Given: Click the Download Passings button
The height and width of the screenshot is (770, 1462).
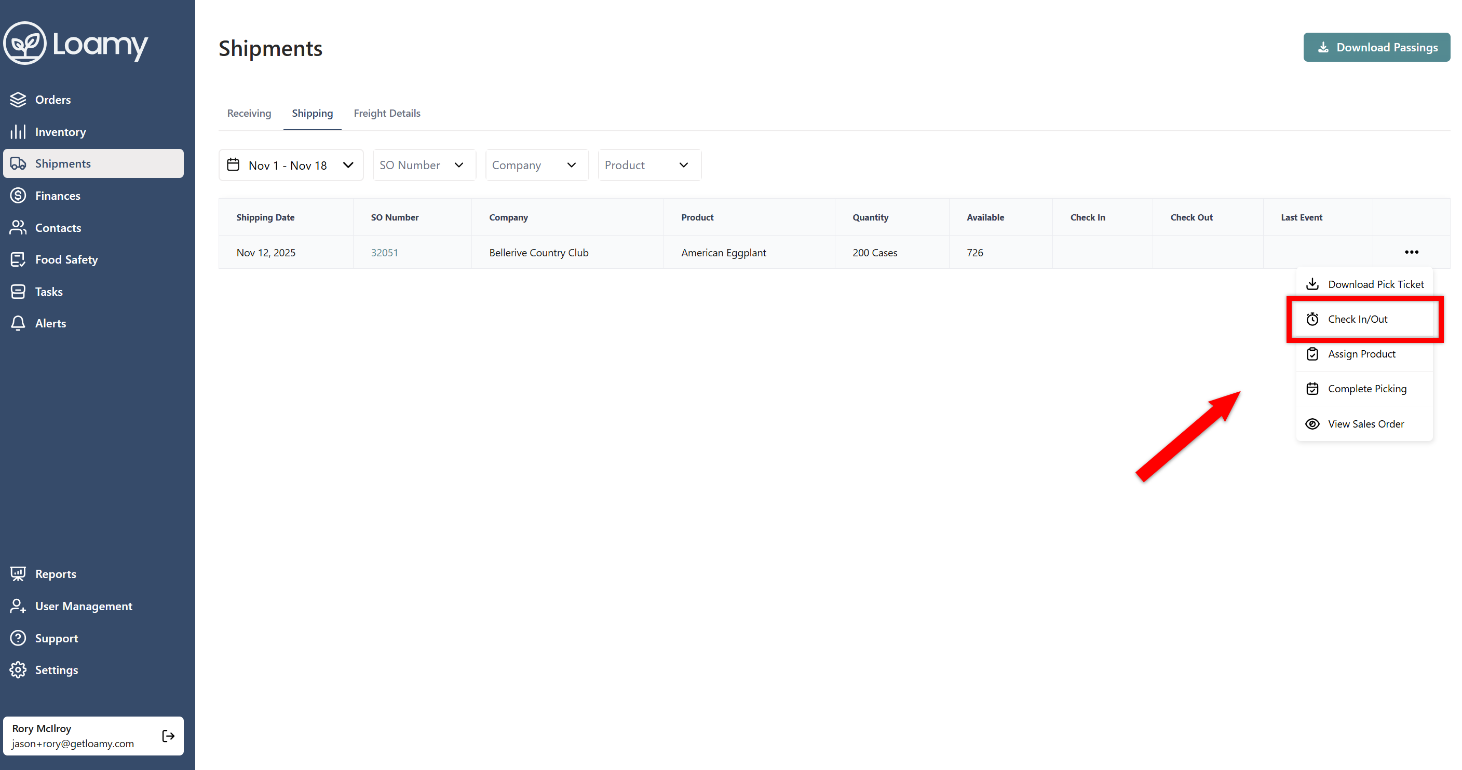Looking at the screenshot, I should pyautogui.click(x=1376, y=48).
